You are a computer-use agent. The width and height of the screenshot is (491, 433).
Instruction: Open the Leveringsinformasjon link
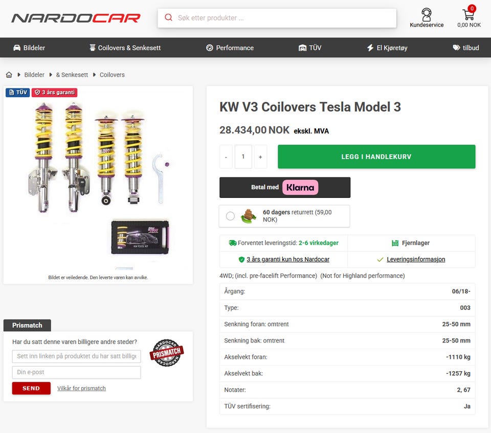point(416,259)
